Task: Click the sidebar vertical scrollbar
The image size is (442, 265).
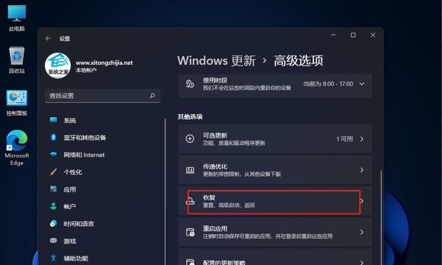Action: point(165,191)
